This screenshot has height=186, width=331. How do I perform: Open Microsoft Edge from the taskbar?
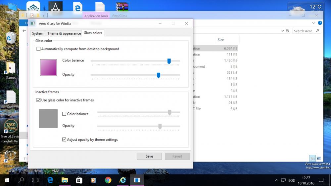pos(50,180)
